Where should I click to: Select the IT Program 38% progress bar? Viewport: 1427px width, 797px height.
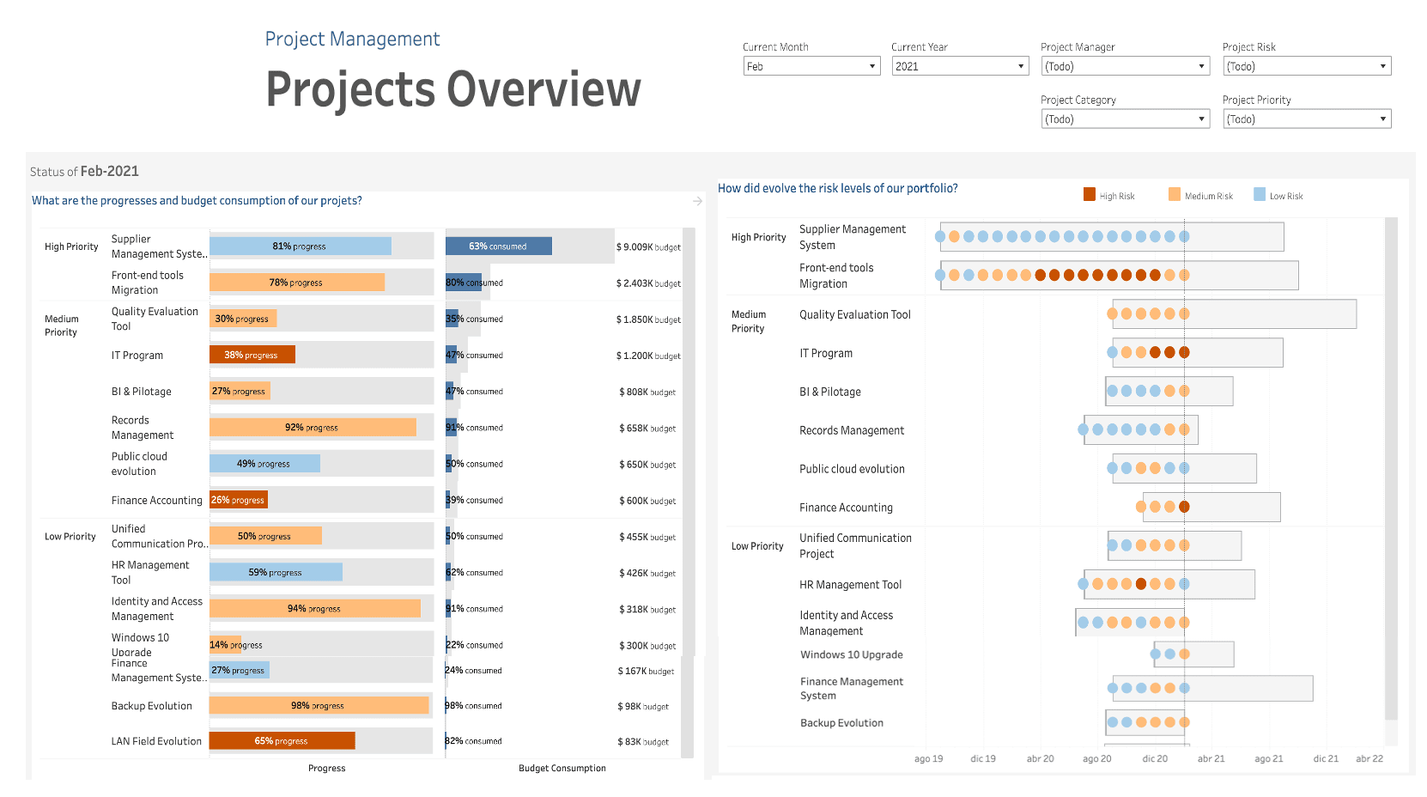(252, 355)
